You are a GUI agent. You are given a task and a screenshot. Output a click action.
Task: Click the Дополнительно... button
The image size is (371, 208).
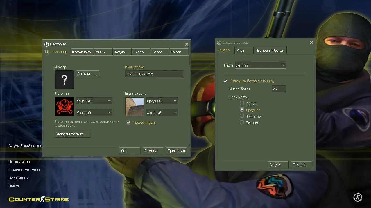click(x=72, y=134)
